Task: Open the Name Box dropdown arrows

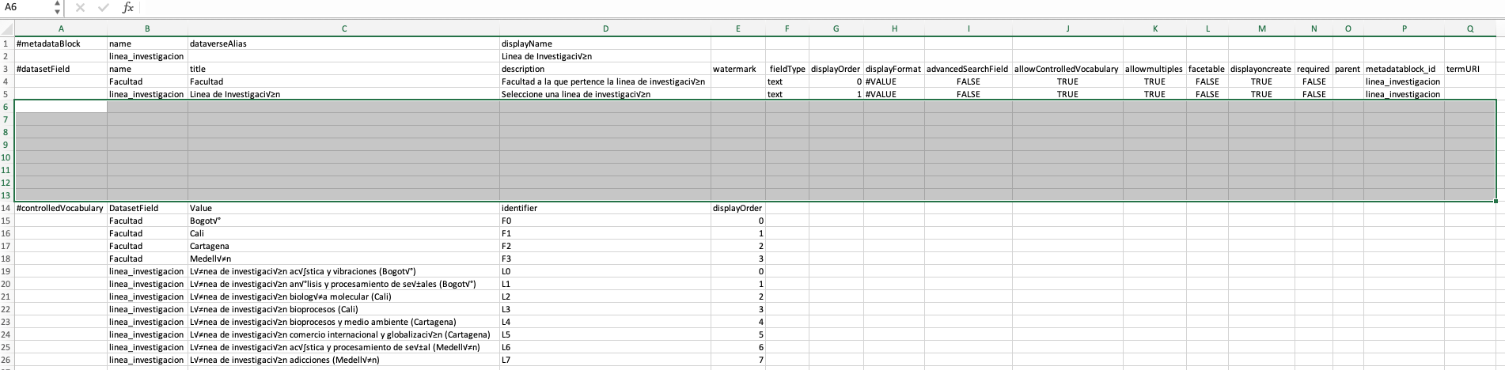Action: [57, 8]
